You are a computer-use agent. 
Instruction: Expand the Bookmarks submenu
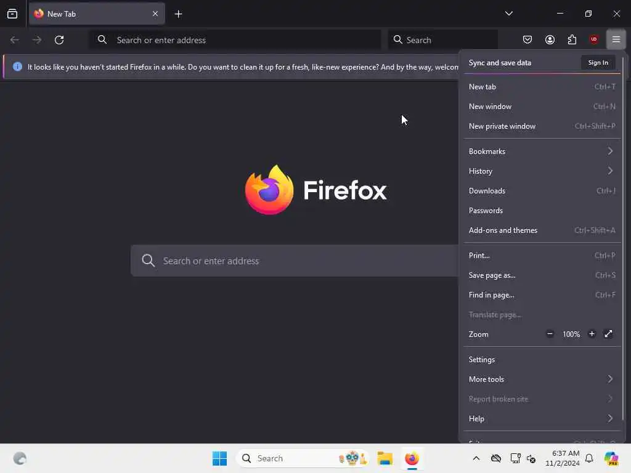(x=542, y=152)
